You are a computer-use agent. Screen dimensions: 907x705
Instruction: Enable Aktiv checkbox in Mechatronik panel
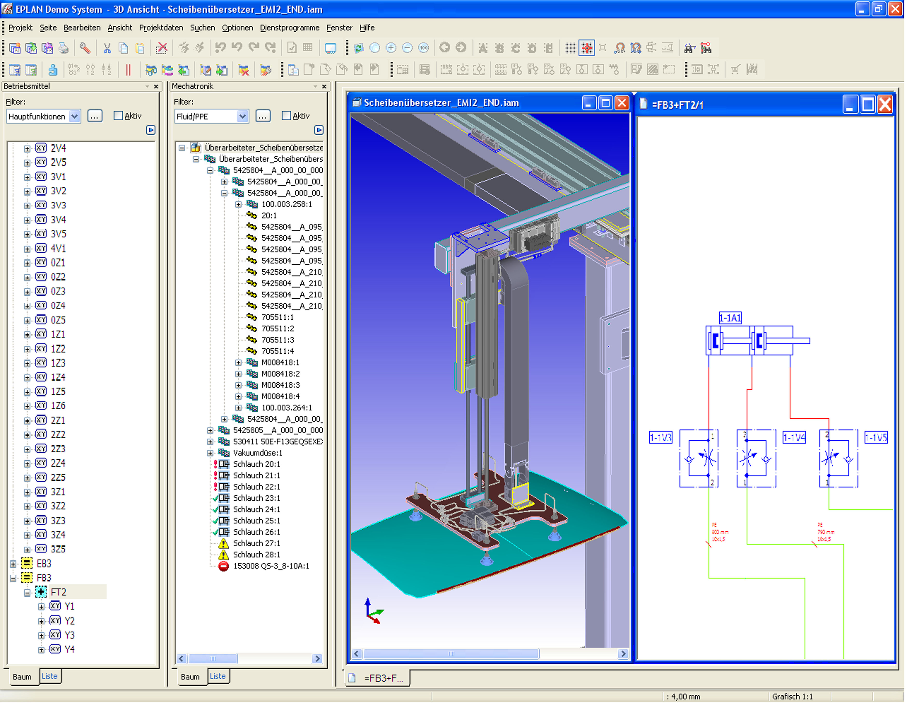click(286, 116)
